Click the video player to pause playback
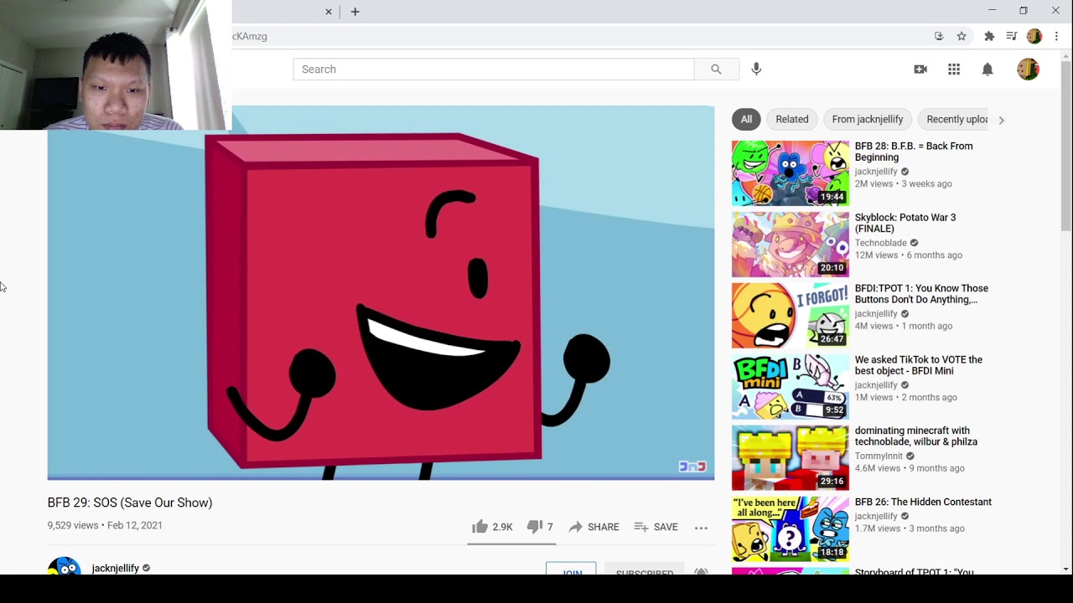The width and height of the screenshot is (1073, 603). (x=381, y=292)
